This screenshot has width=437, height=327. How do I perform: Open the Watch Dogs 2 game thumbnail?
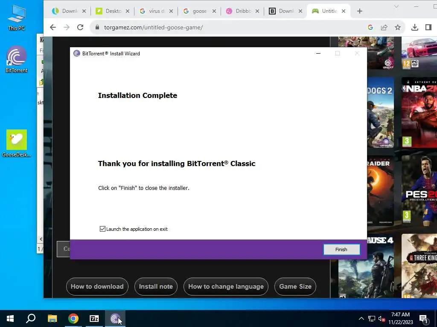(x=380, y=112)
